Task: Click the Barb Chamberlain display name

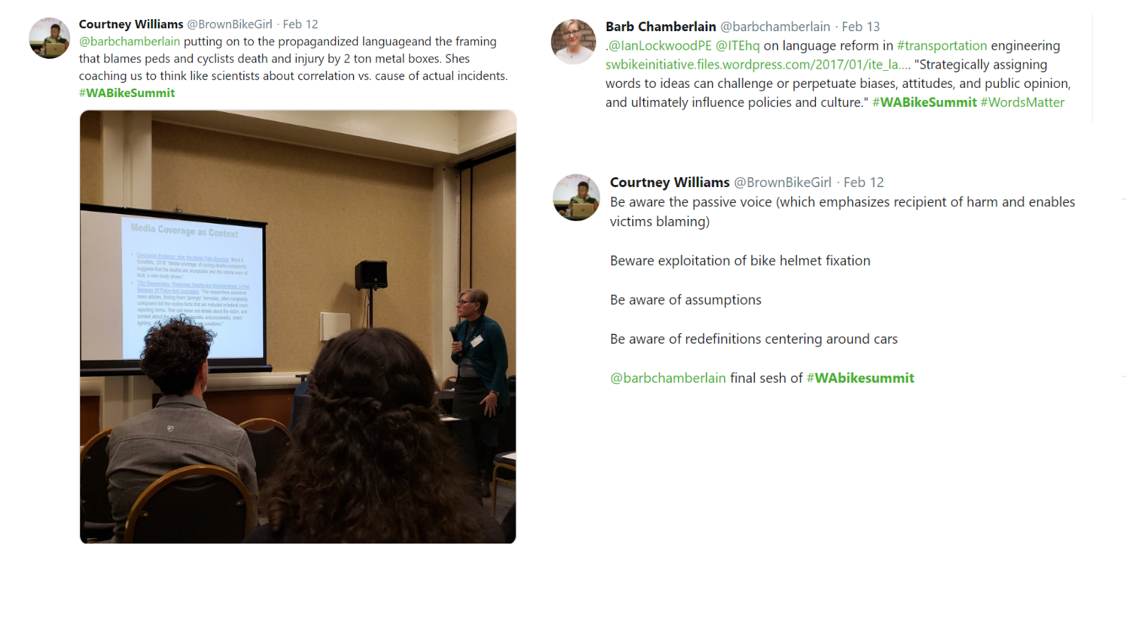Action: pos(661,26)
